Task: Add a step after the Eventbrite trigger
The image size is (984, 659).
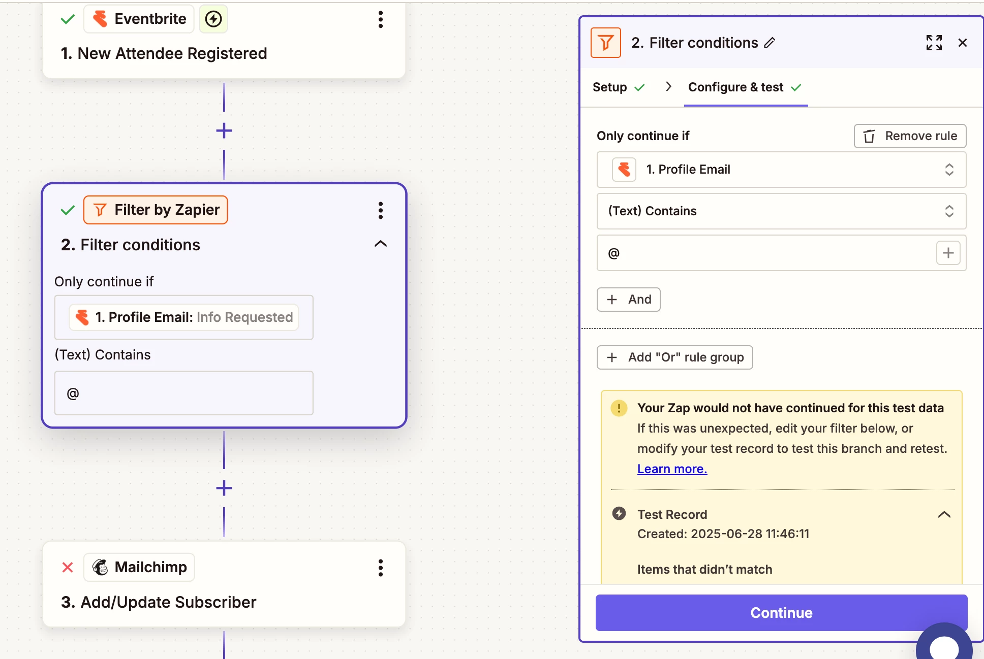Action: tap(224, 131)
